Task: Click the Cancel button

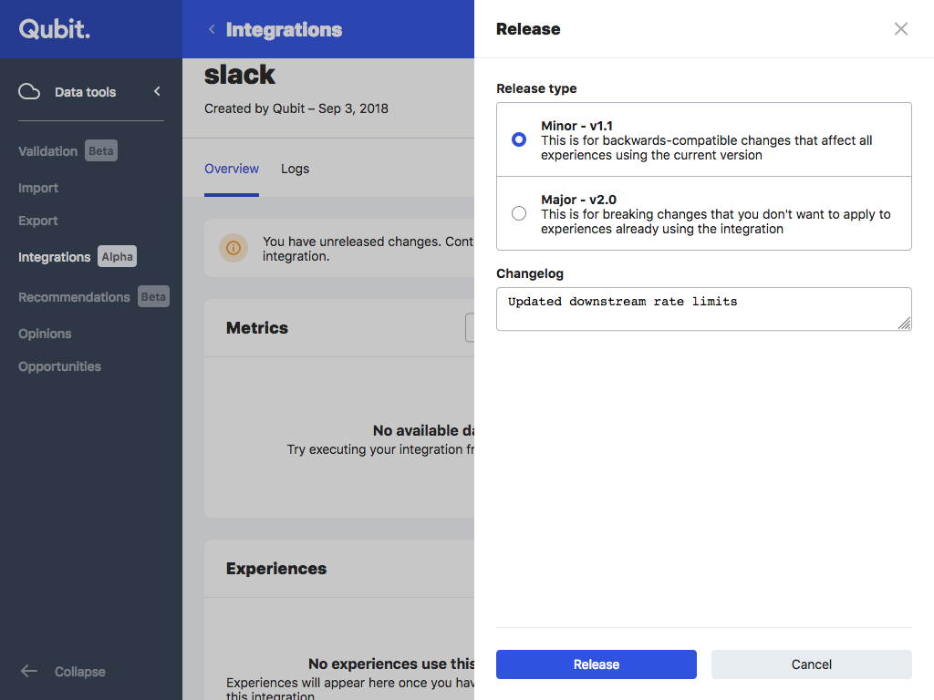Action: coord(811,664)
